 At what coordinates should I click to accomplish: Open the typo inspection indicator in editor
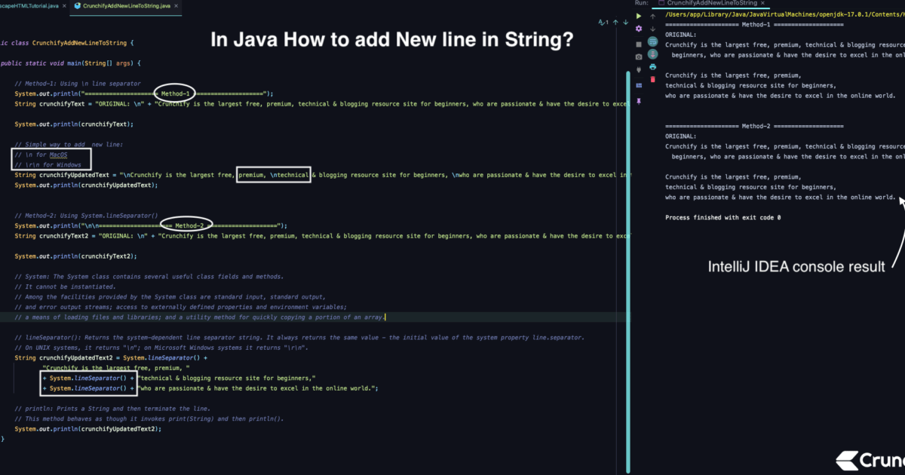pyautogui.click(x=603, y=22)
